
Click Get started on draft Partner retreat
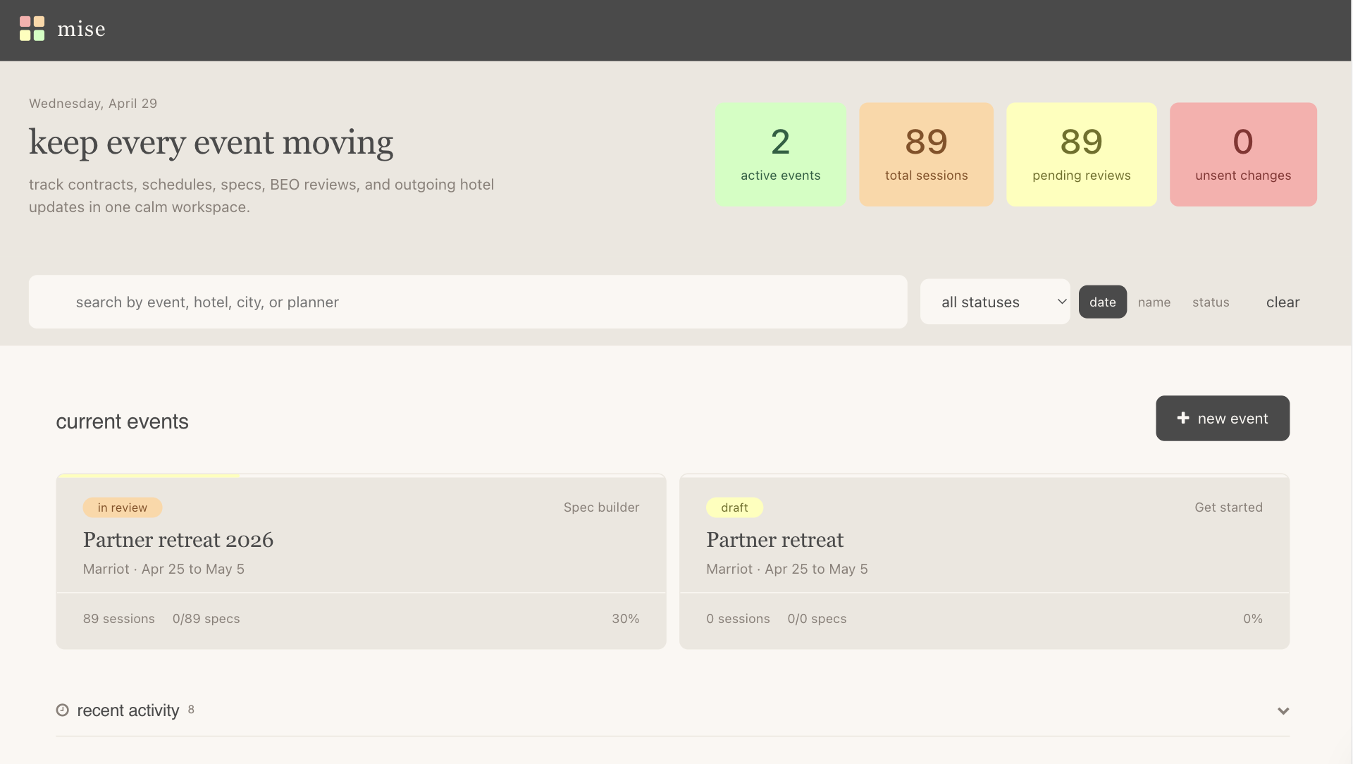click(x=1228, y=507)
